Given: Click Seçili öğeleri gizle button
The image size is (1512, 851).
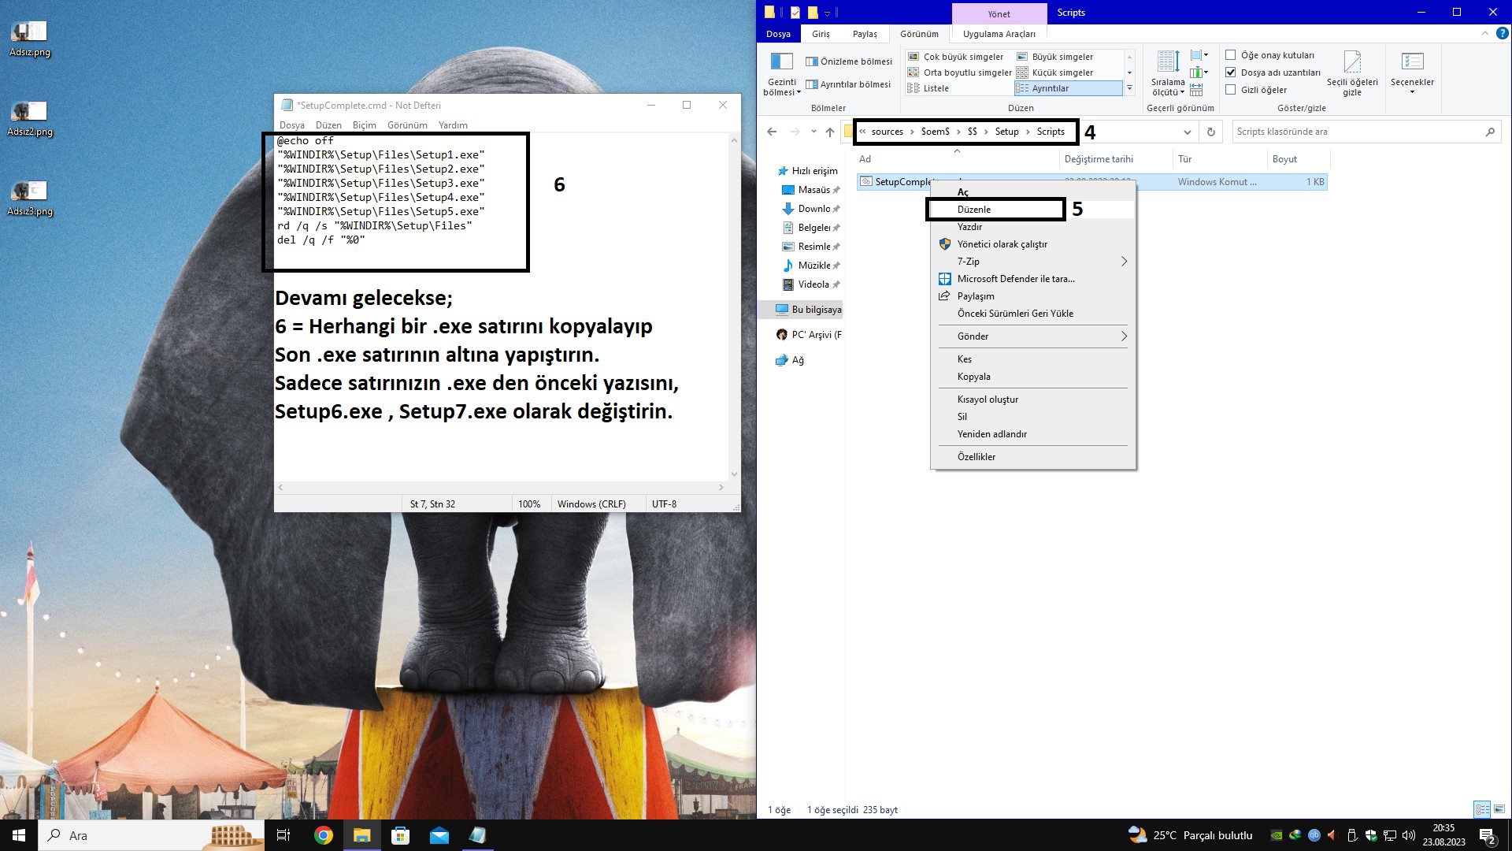Looking at the screenshot, I should (x=1352, y=73).
